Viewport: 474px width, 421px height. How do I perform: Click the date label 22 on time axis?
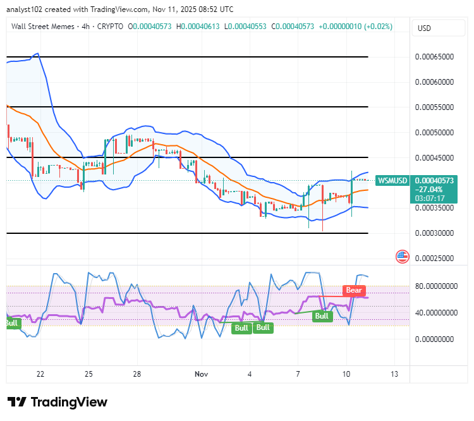pyautogui.click(x=40, y=374)
